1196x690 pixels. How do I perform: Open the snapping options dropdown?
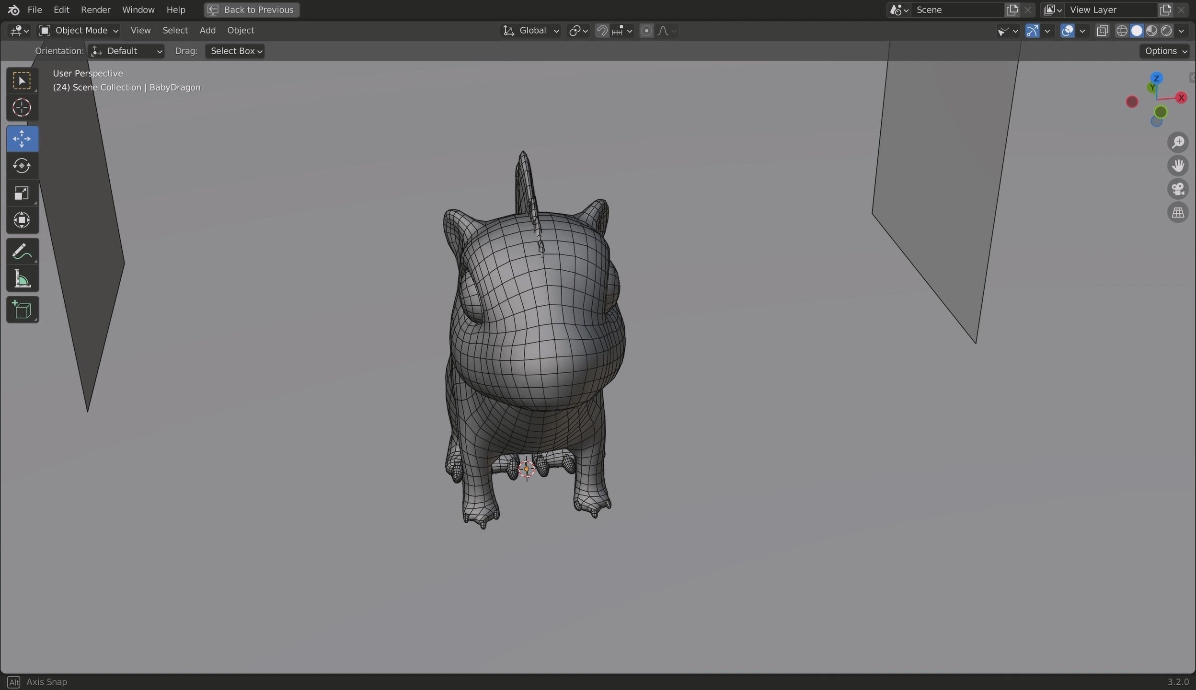(622, 31)
